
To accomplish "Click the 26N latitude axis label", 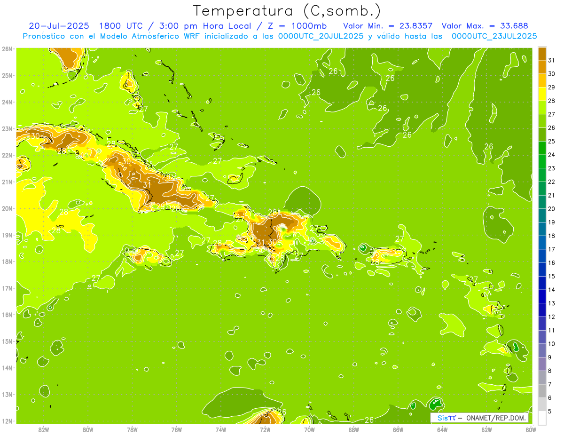I will point(8,48).
